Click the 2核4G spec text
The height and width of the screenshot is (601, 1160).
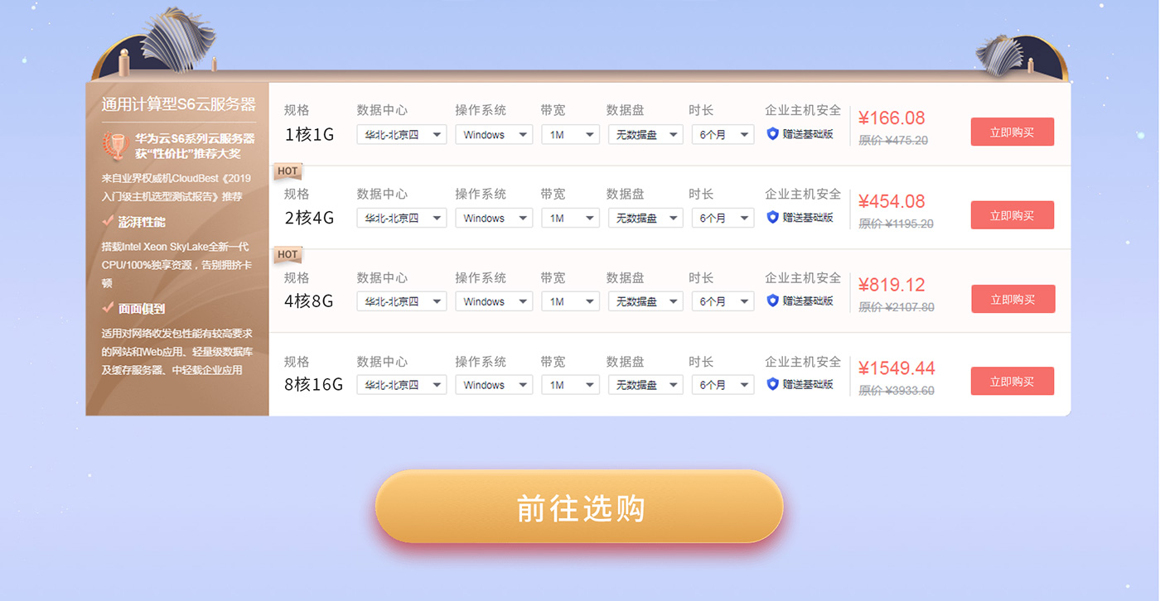pyautogui.click(x=309, y=218)
